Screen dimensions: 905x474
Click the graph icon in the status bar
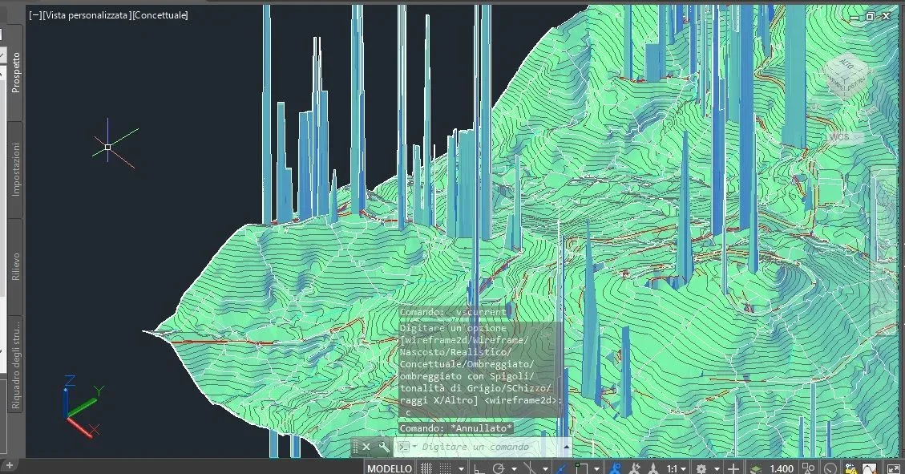pos(870,468)
